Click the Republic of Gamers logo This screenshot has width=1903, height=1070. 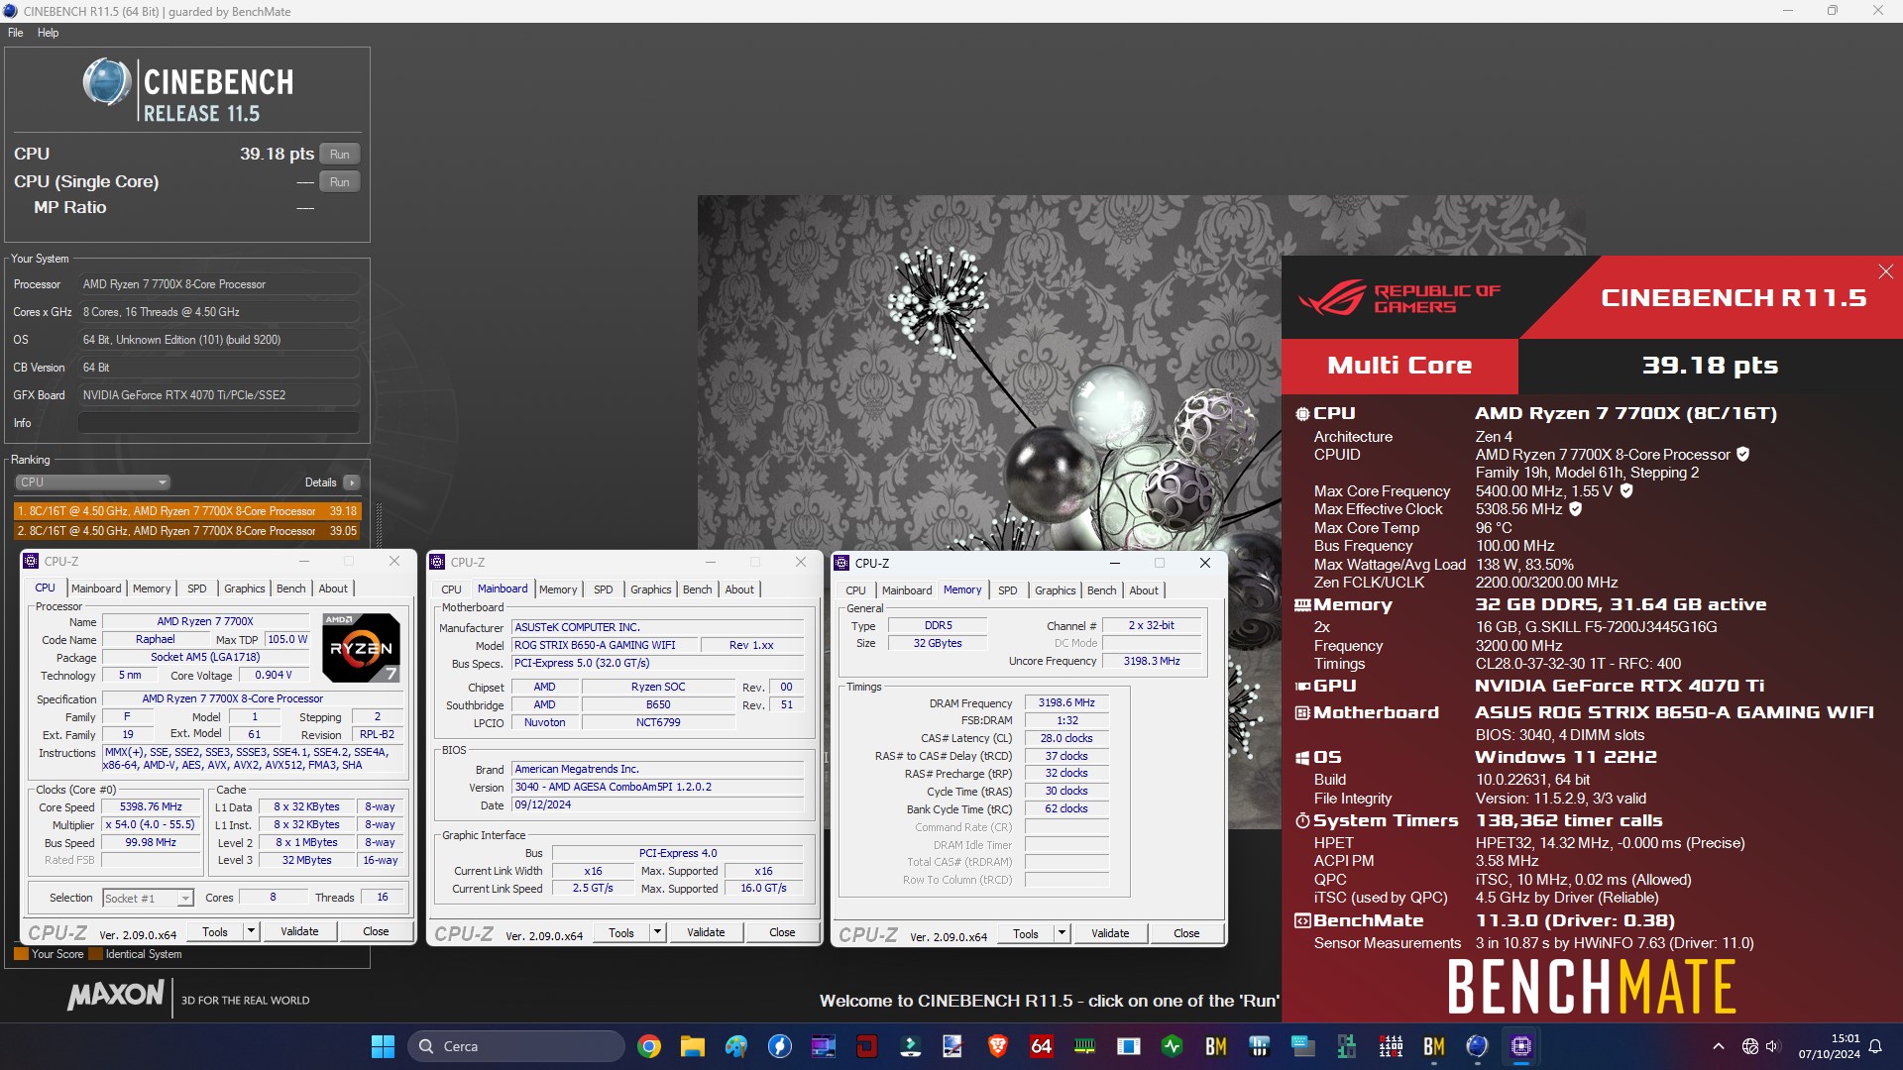[1399, 298]
